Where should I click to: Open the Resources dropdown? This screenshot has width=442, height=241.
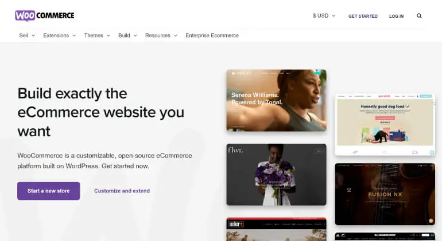click(x=161, y=35)
